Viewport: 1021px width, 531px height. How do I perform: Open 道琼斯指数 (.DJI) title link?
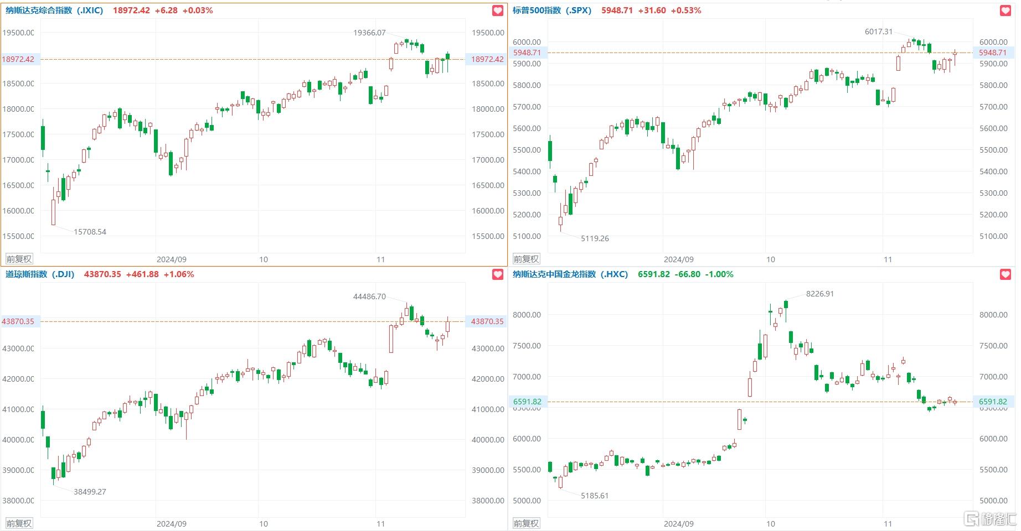coord(40,274)
